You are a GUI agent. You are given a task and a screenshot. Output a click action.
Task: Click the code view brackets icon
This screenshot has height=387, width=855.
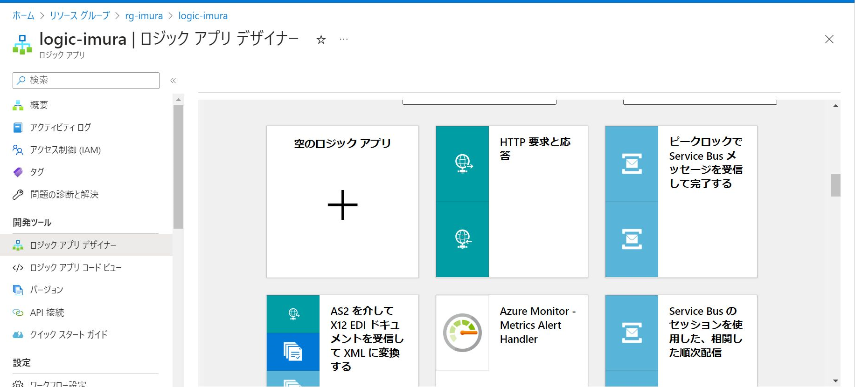18,267
